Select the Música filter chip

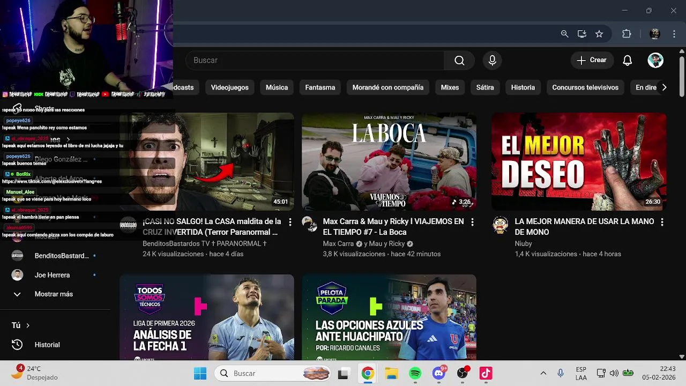(x=277, y=87)
